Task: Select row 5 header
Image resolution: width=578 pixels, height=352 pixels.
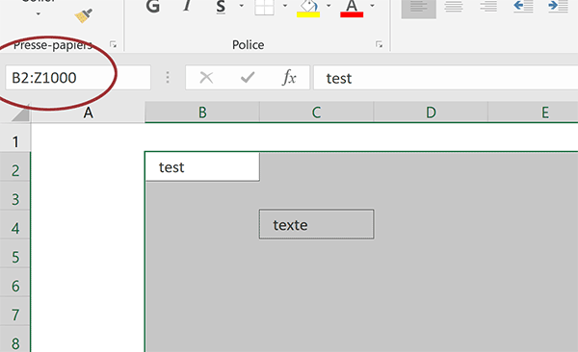Action: pyautogui.click(x=15, y=253)
